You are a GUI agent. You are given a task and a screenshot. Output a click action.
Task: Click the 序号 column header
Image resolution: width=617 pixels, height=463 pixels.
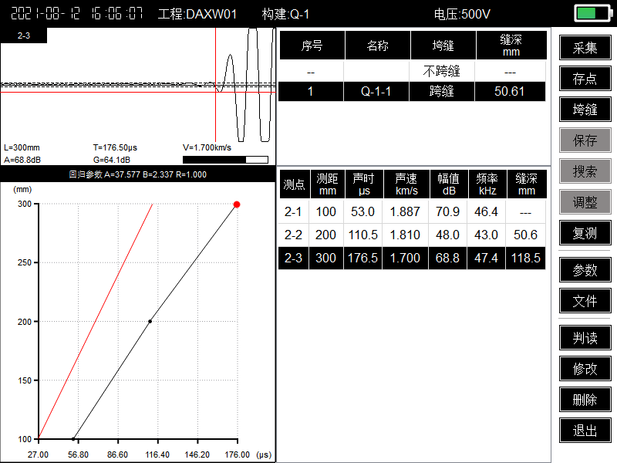pyautogui.click(x=312, y=46)
